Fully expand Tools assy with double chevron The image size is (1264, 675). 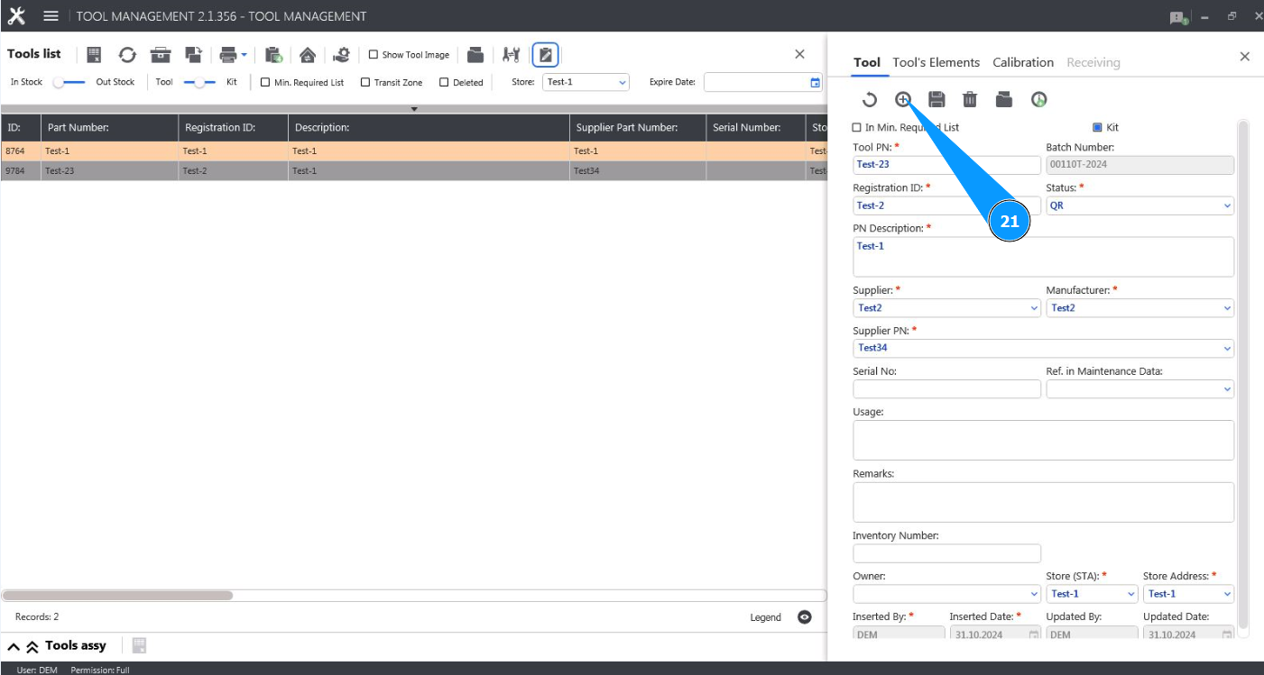tap(32, 646)
